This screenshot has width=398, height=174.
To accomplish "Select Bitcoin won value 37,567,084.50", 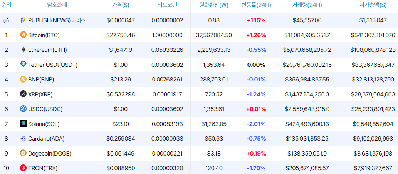I will [214, 35].
